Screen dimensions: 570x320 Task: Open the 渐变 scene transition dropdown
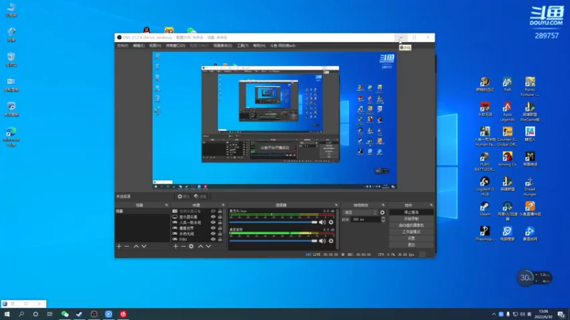(361, 213)
